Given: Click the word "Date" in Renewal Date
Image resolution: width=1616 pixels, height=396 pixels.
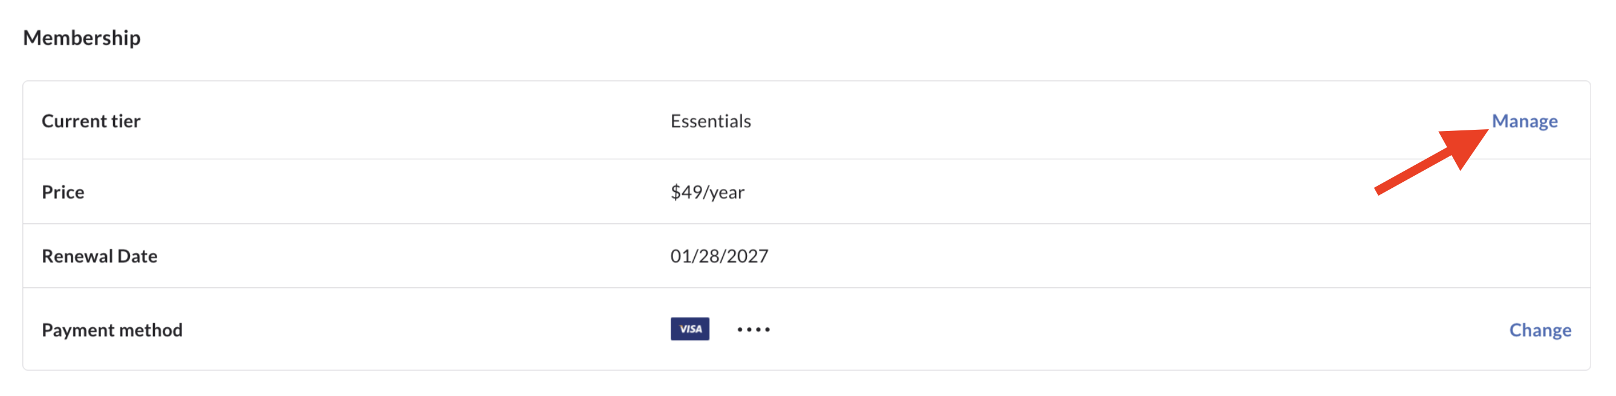Looking at the screenshot, I should coord(137,255).
